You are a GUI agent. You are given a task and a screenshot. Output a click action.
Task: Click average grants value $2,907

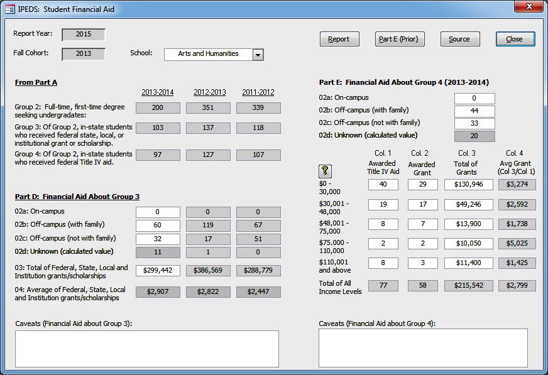[x=158, y=292]
